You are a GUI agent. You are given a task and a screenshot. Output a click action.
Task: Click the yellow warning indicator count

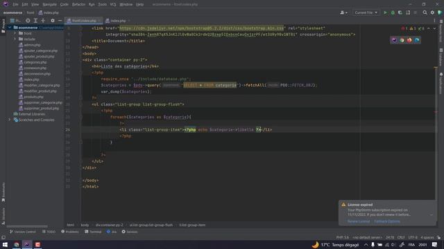(413, 28)
